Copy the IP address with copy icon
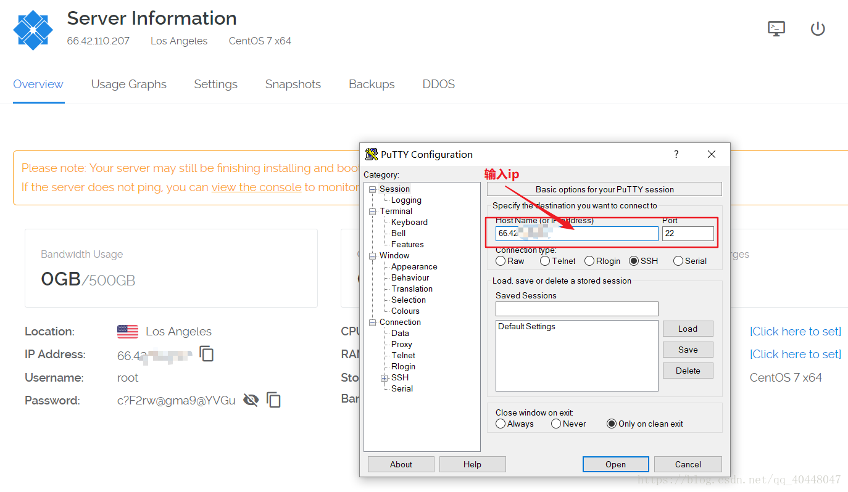Viewport: 848px width, 492px height. coord(207,354)
